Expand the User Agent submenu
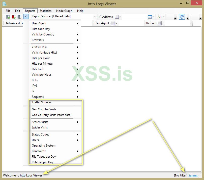 click(52, 23)
